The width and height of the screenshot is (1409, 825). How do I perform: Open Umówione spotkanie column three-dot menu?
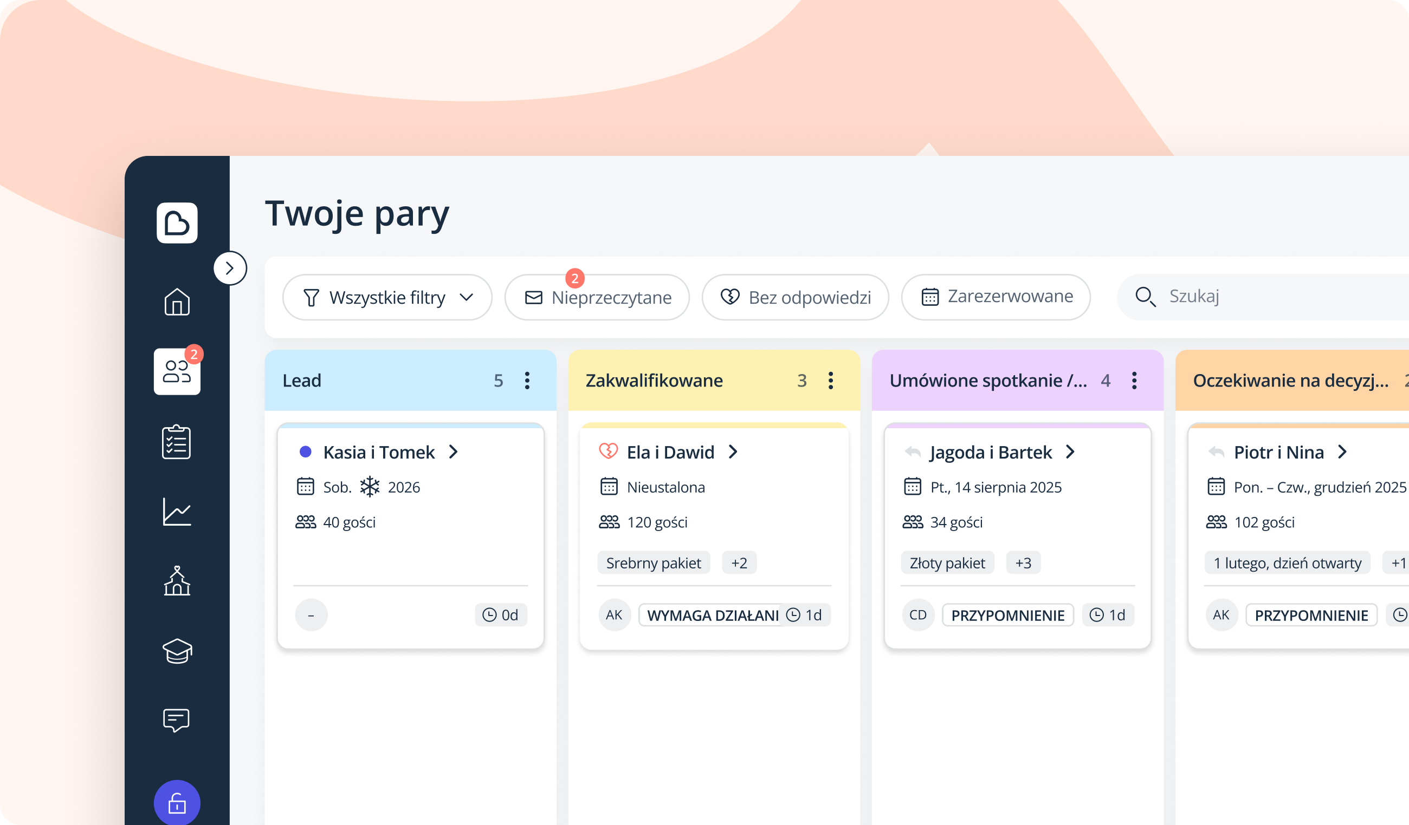click(1134, 381)
